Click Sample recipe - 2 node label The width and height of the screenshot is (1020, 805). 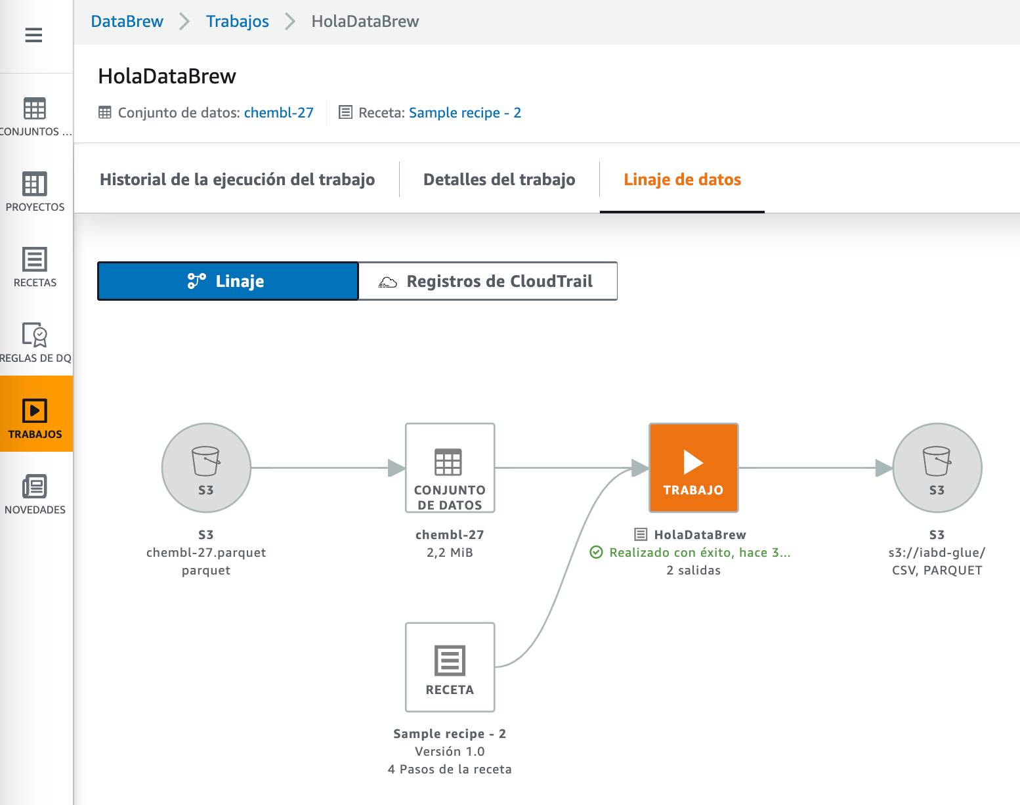point(450,733)
